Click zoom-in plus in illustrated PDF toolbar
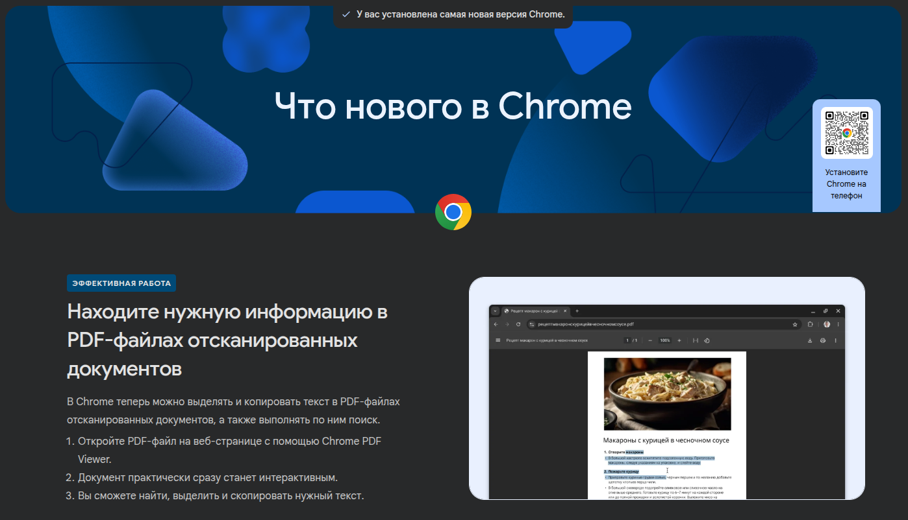Viewport: 908px width, 520px height. pos(679,340)
